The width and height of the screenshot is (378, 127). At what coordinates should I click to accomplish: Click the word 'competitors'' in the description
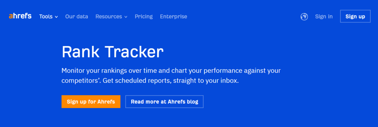click(x=81, y=80)
